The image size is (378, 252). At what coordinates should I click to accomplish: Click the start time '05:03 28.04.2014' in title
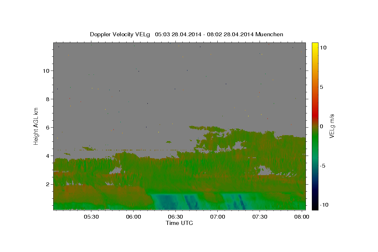tap(178, 34)
